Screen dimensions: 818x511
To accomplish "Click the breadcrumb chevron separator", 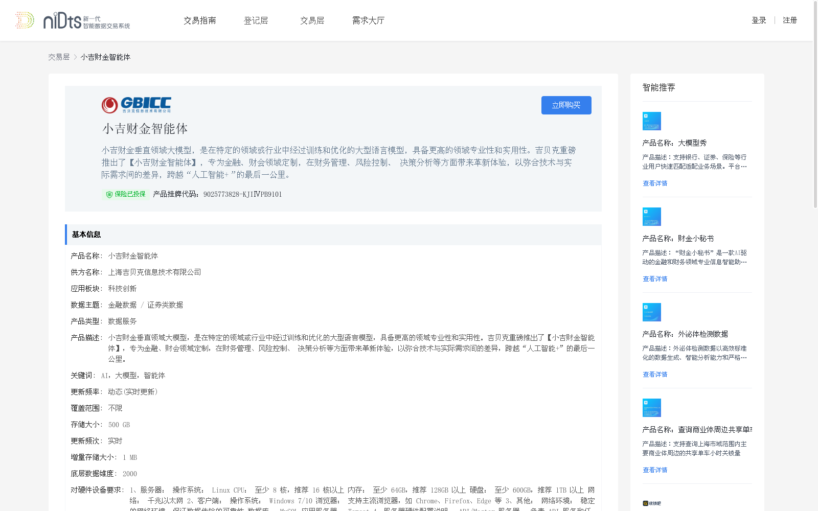I will [75, 57].
